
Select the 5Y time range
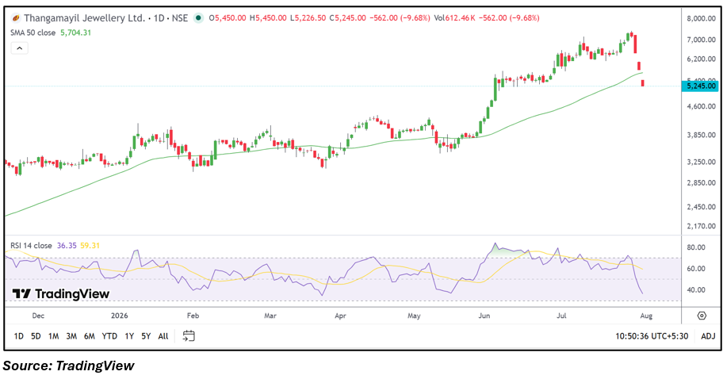(146, 336)
